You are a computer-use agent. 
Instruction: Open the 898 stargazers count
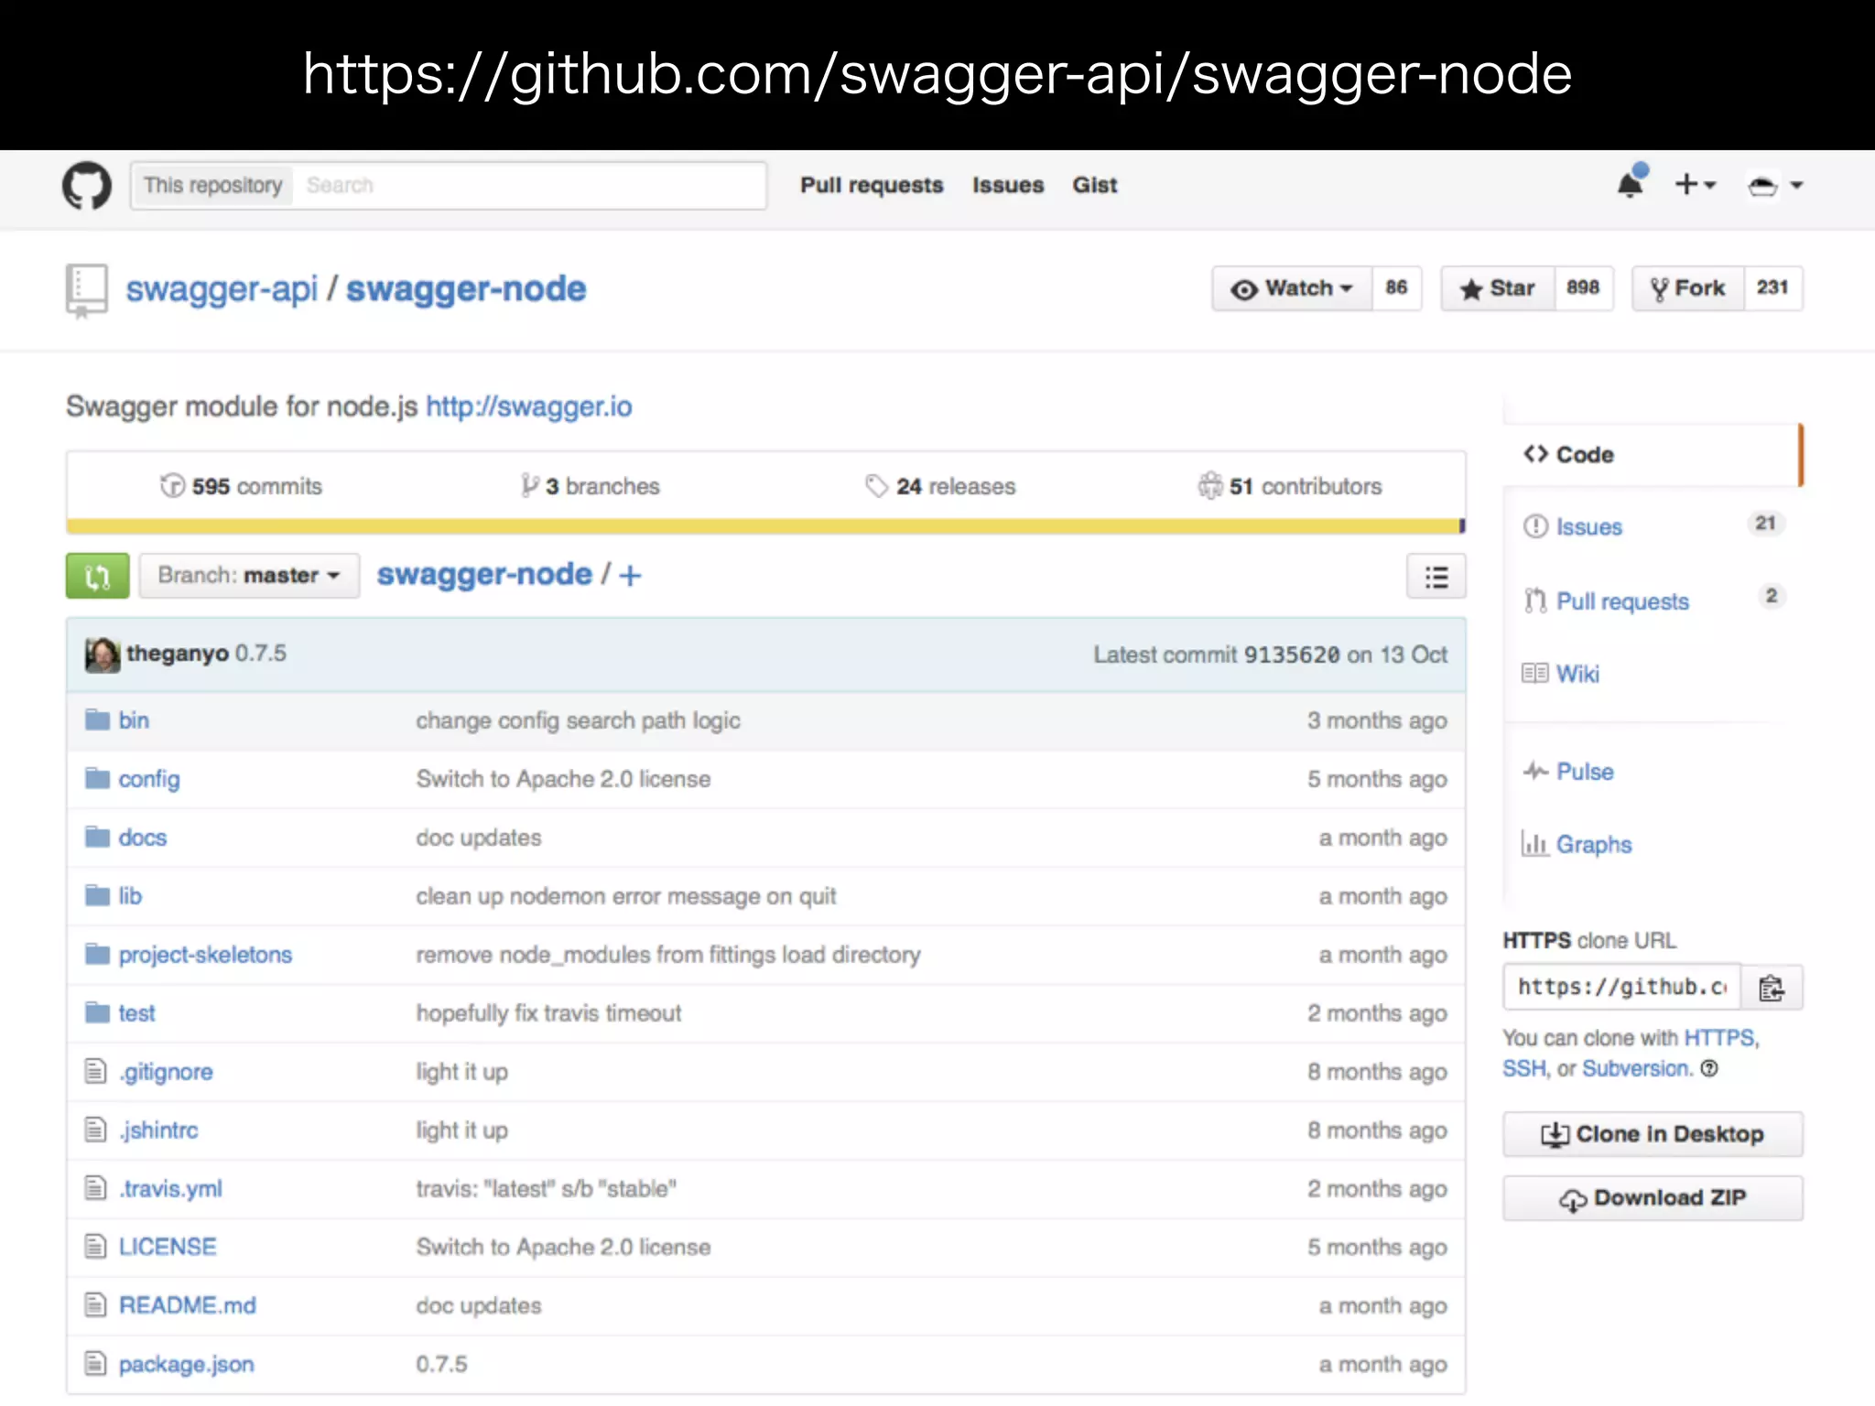point(1583,288)
